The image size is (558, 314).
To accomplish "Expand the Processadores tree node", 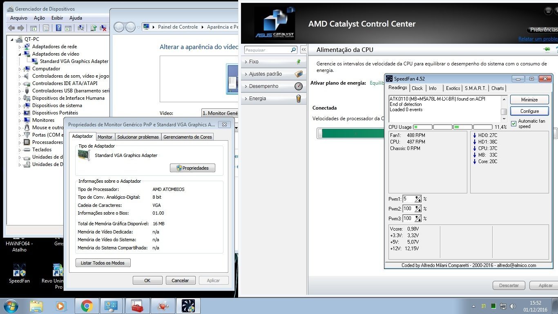I will (x=19, y=142).
